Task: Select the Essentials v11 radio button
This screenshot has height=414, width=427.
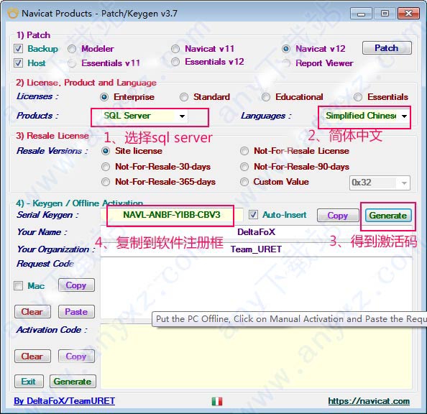Action: (x=72, y=63)
